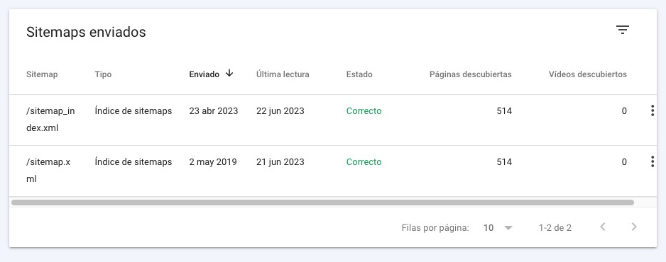Open the filter icon for sitemaps table
The image size is (666, 262).
click(x=622, y=30)
